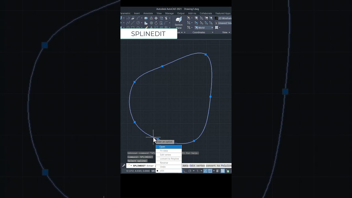Toggle Isometric Drafting in status bar
This screenshot has height=198, width=352.
197,171
